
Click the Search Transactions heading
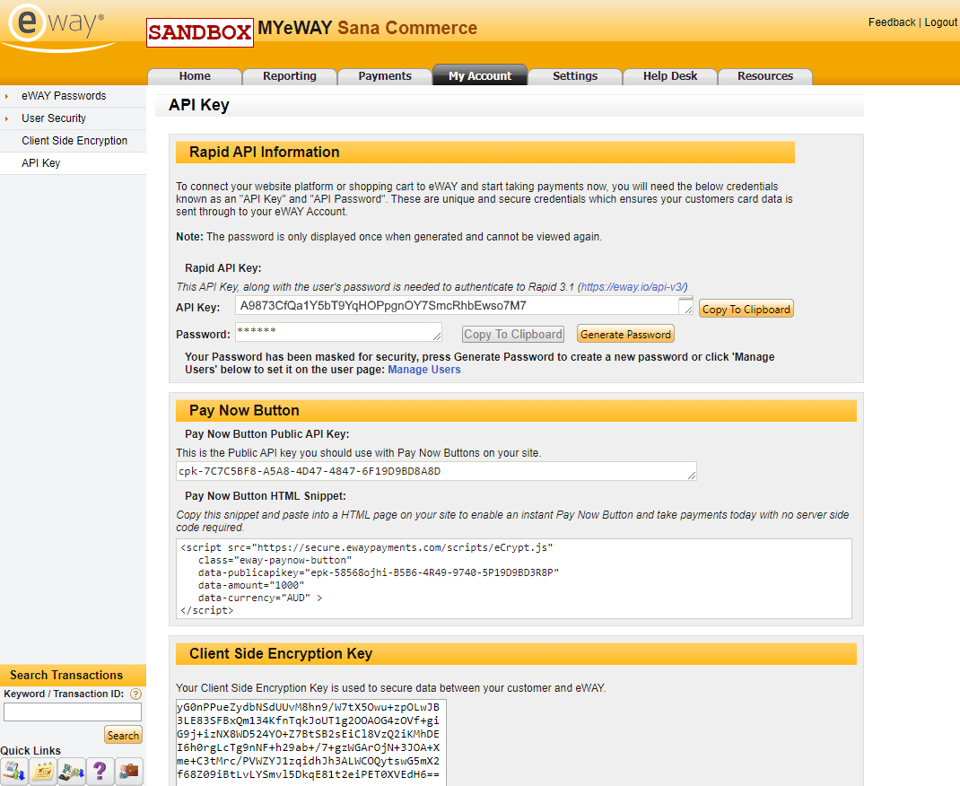point(66,676)
